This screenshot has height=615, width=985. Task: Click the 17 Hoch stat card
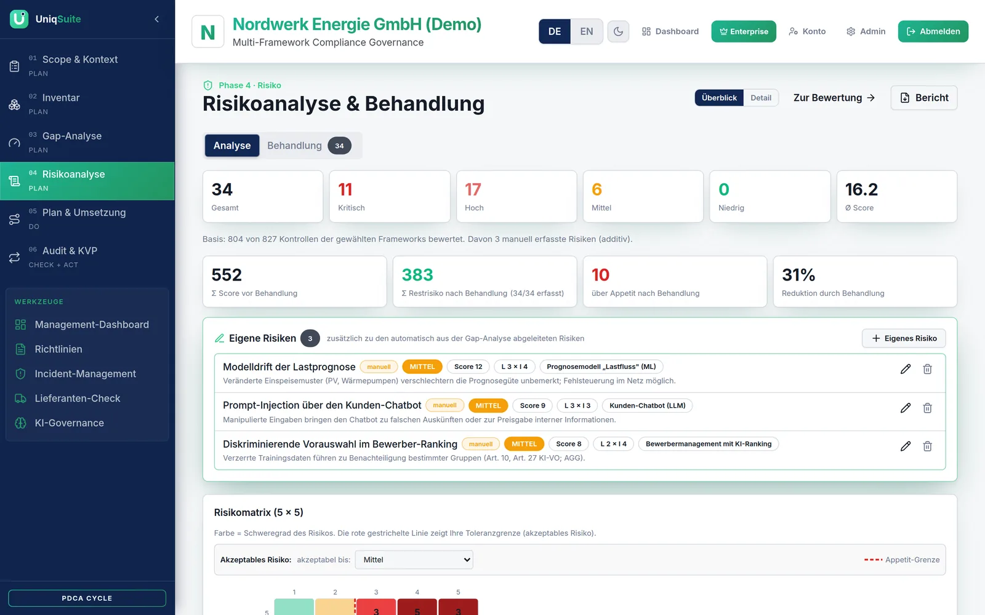(517, 197)
